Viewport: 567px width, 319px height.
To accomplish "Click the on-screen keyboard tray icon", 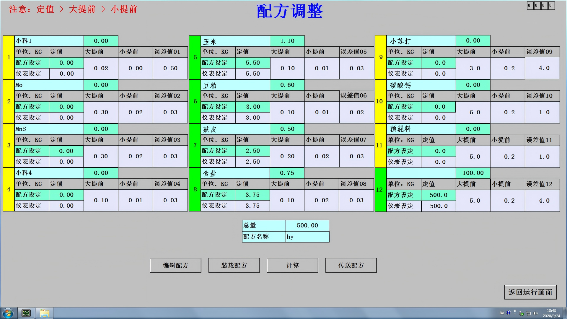I will [x=502, y=313].
